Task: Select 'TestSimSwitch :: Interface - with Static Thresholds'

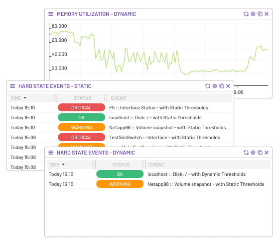Action: click(x=164, y=138)
